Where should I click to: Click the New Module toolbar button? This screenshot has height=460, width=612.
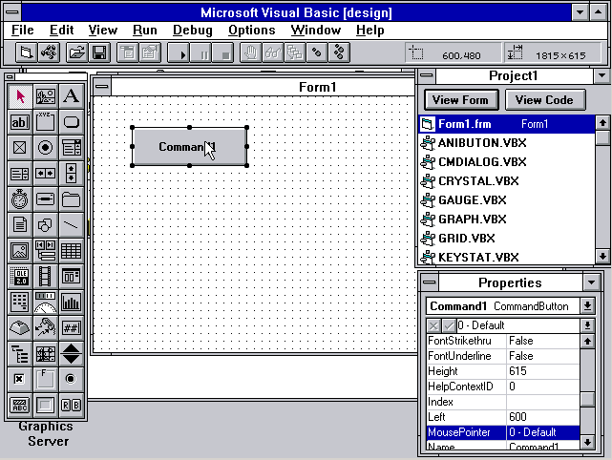pyautogui.click(x=49, y=52)
